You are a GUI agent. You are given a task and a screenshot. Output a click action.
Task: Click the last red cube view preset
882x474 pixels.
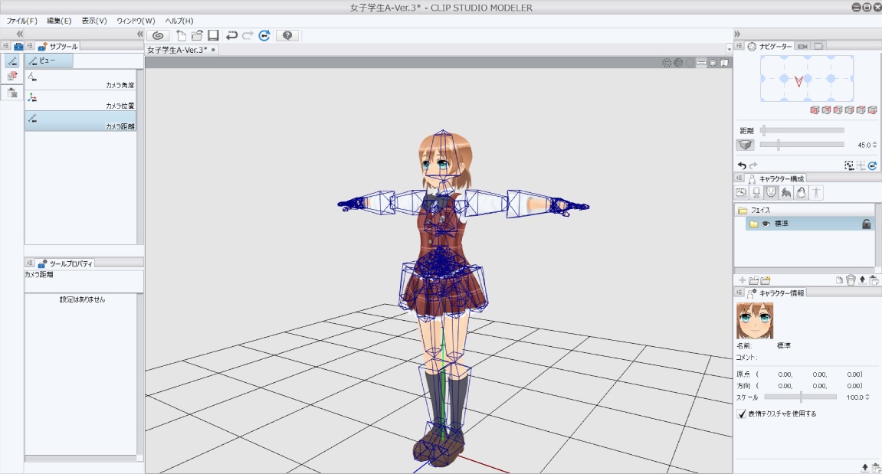click(873, 110)
